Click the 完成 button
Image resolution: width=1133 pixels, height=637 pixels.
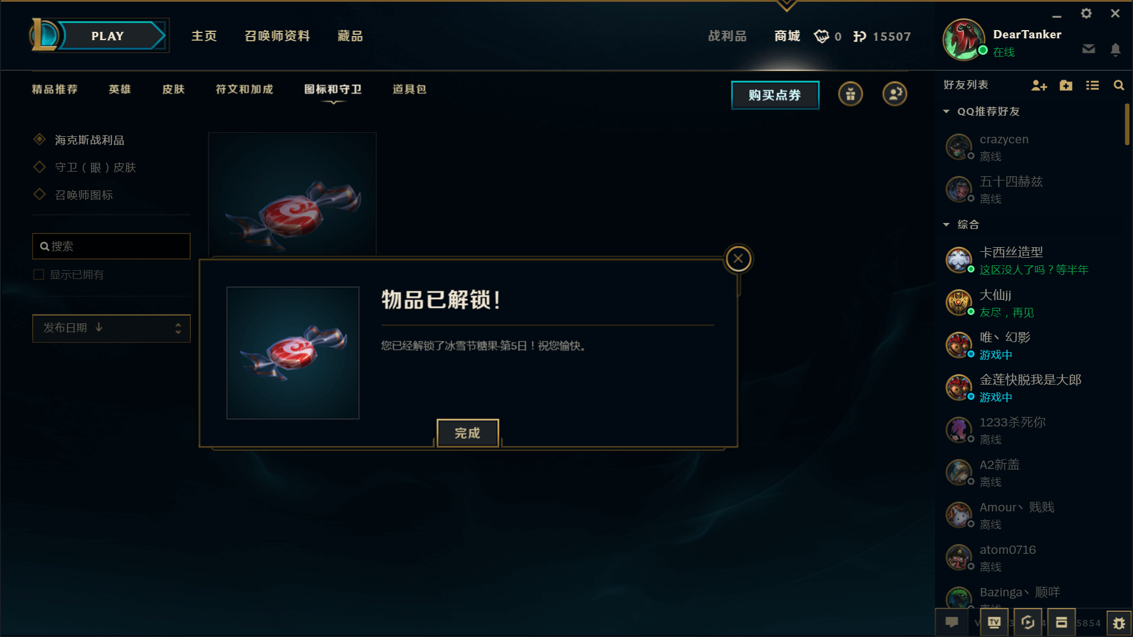tap(468, 433)
